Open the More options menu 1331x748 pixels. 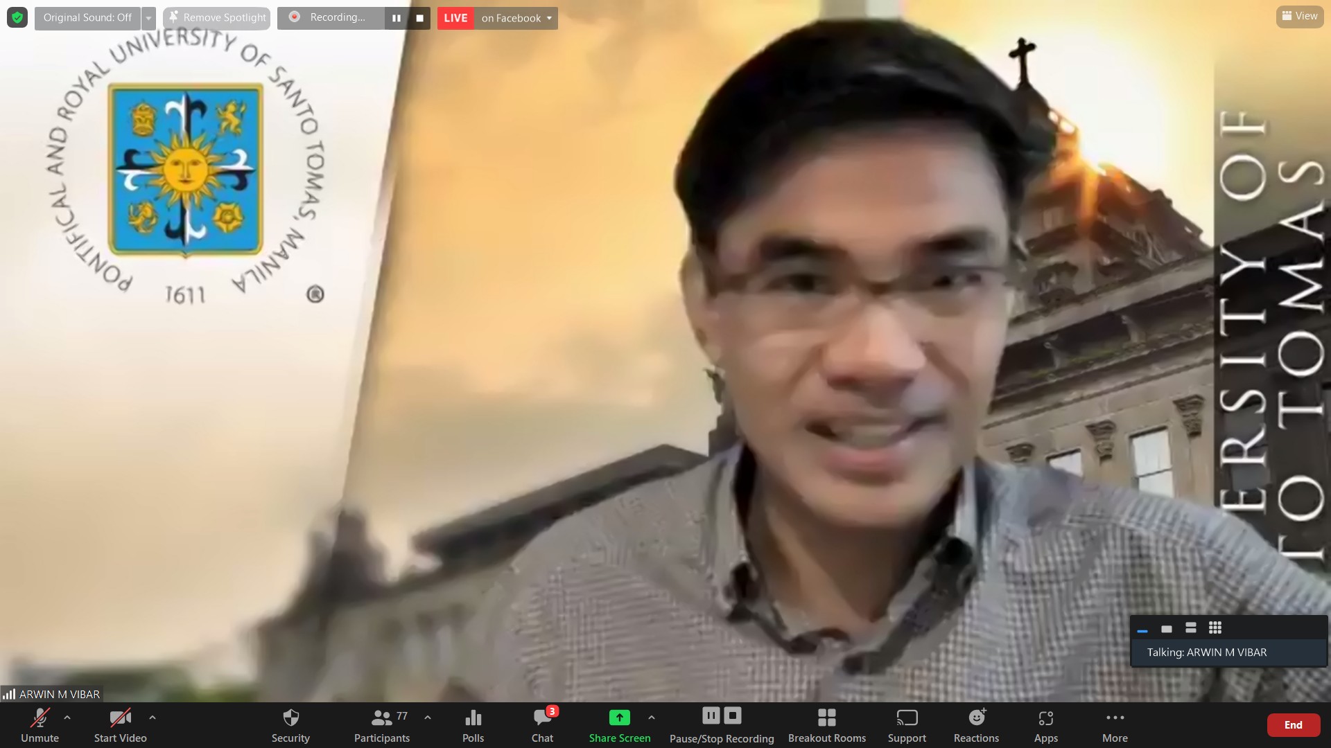1115,724
